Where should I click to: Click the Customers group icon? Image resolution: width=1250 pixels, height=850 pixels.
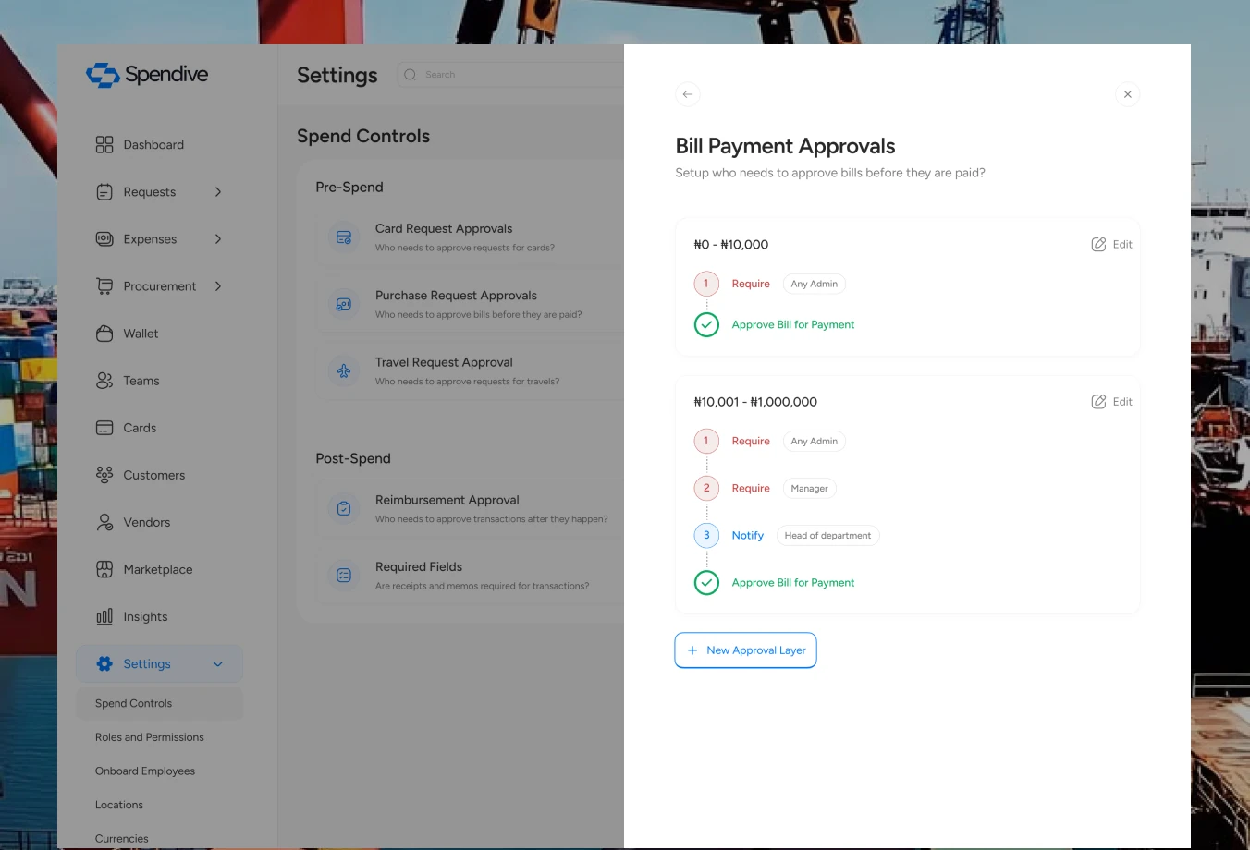coord(104,475)
